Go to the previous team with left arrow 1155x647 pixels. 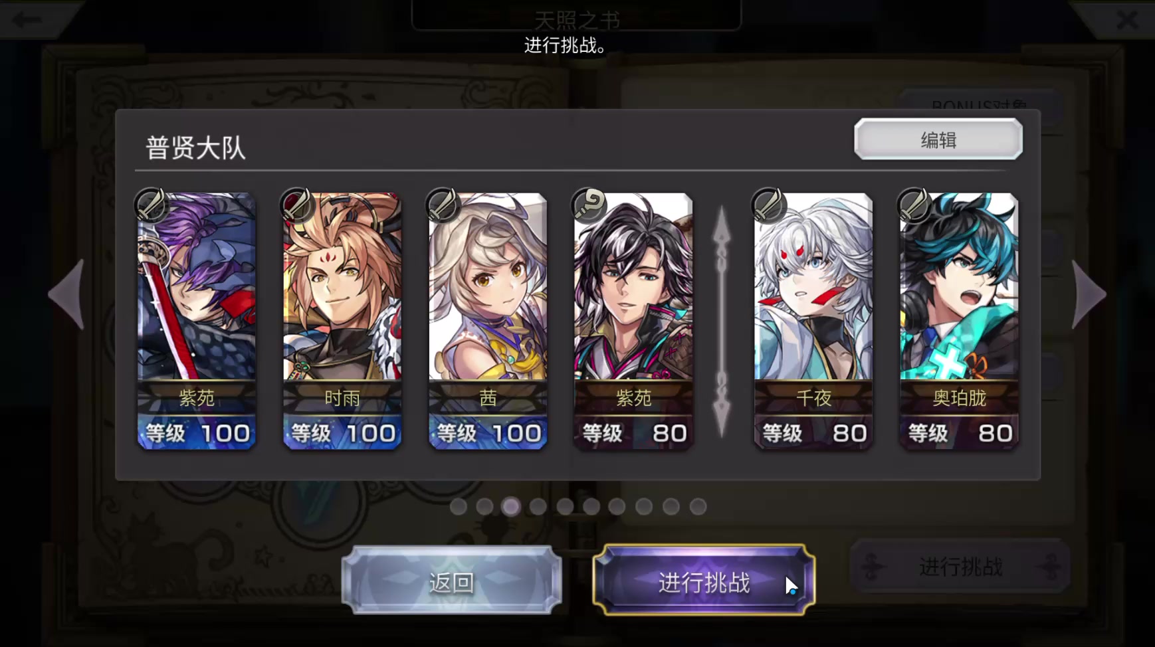[67, 294]
